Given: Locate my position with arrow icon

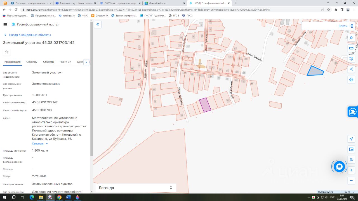Looking at the screenshot, I should click(x=351, y=139).
